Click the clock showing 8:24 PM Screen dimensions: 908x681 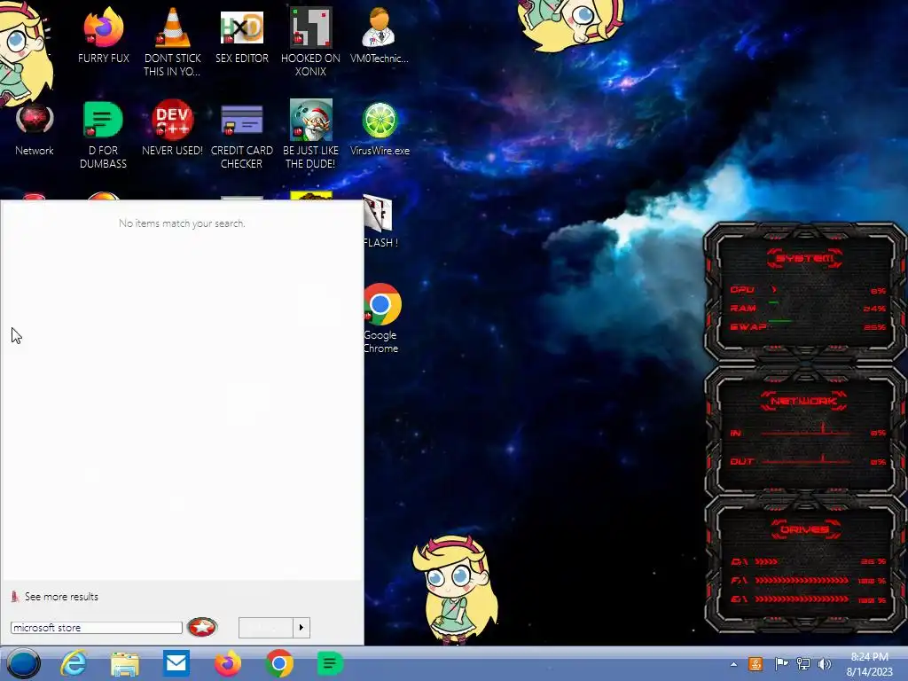pos(869,657)
